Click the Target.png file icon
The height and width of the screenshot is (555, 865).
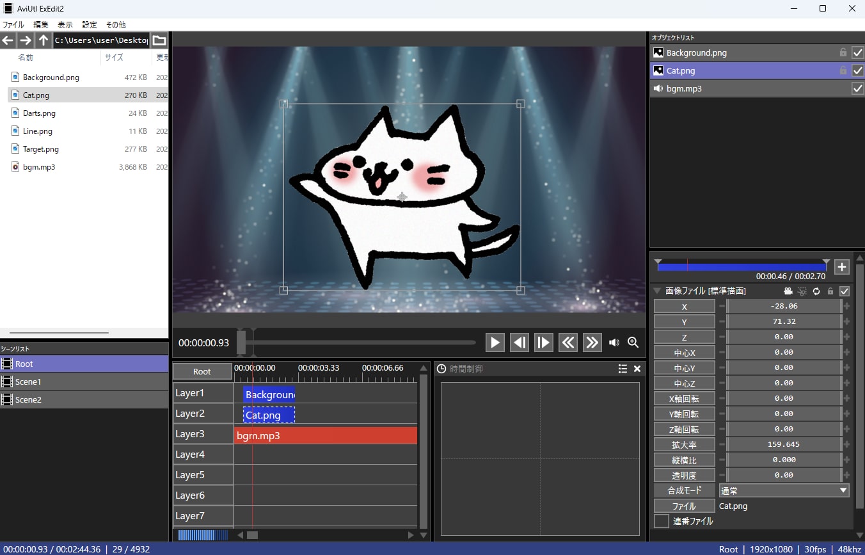click(16, 149)
